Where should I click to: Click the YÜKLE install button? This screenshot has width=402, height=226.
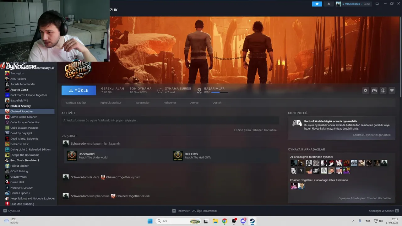click(79, 90)
